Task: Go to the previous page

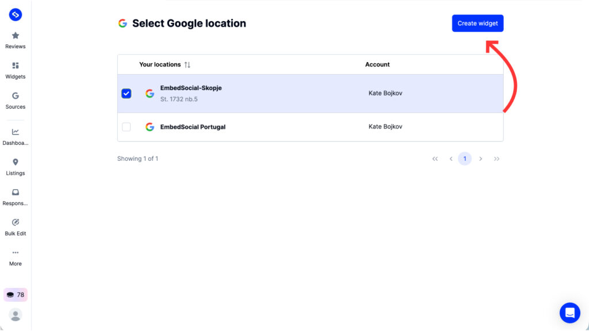Action: pyautogui.click(x=451, y=159)
